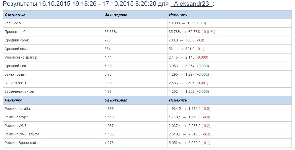Viewport: 295px width, 150px height.
Task: Click the Средний опыт row label
Action: pos(17,49)
